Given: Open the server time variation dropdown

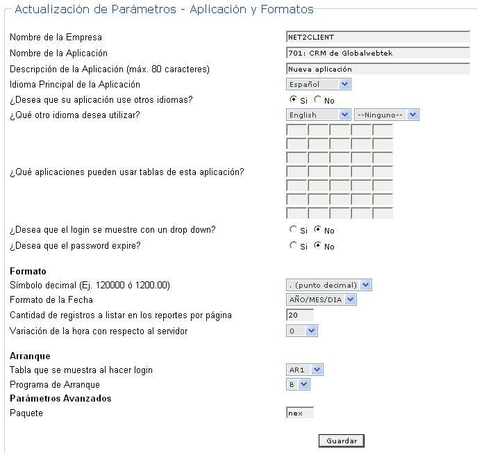Looking at the screenshot, I should click(x=301, y=331).
